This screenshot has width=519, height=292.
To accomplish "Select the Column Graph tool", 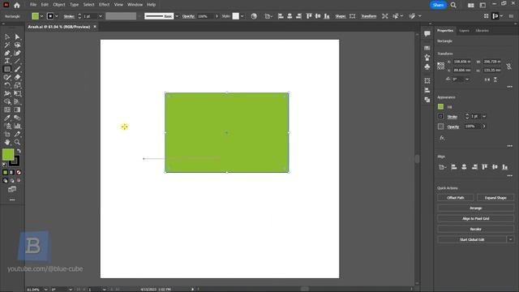I will 17,126.
